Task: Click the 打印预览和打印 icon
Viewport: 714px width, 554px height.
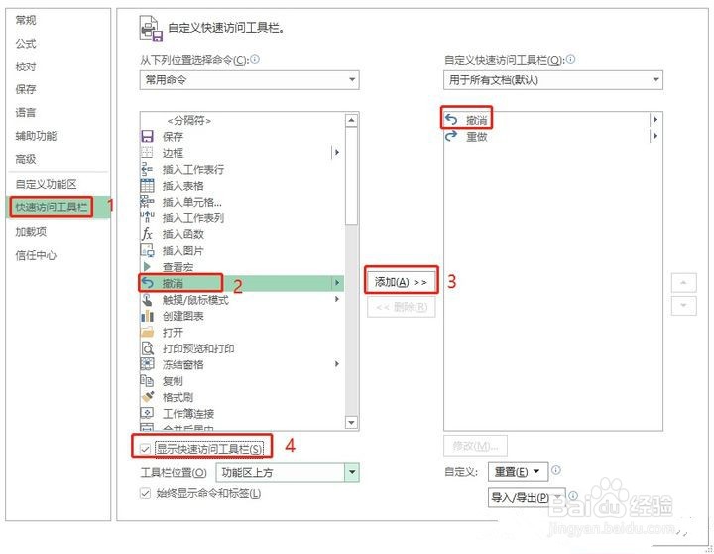Action: tap(147, 348)
